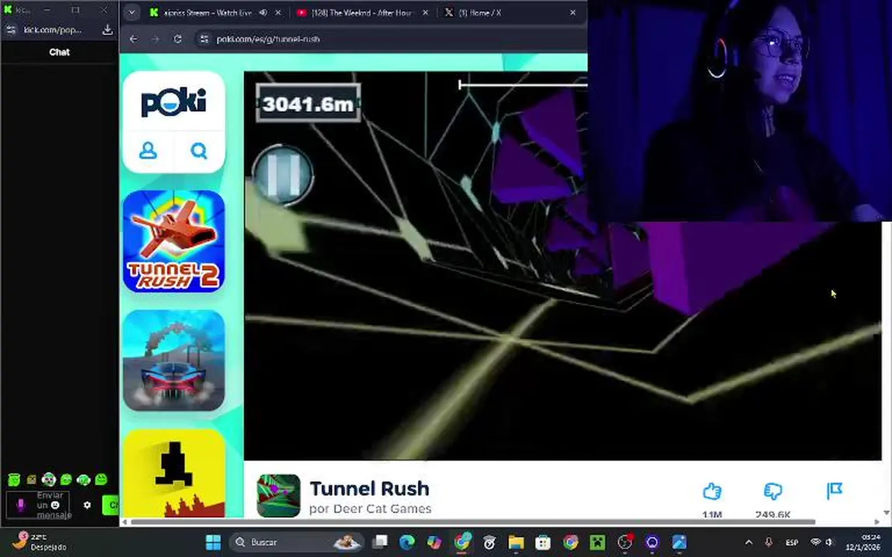The image size is (892, 557).
Task: Click the page horizontal scrollbar
Action: [473, 521]
